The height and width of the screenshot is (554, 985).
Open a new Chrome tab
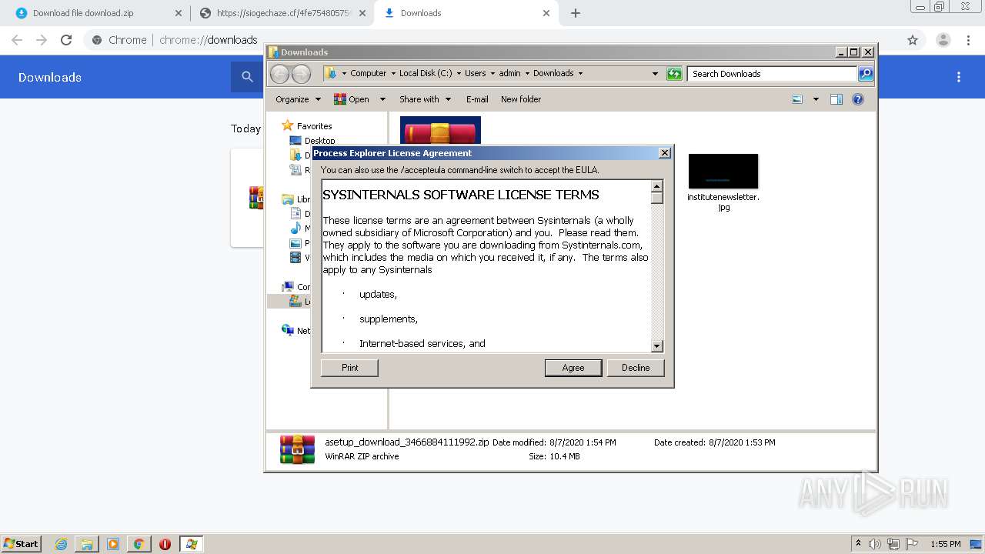click(576, 13)
